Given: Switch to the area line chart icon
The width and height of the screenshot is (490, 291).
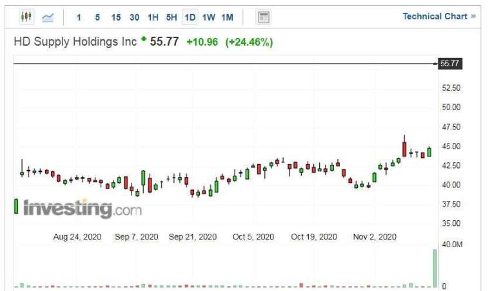Looking at the screenshot, I should (48, 17).
